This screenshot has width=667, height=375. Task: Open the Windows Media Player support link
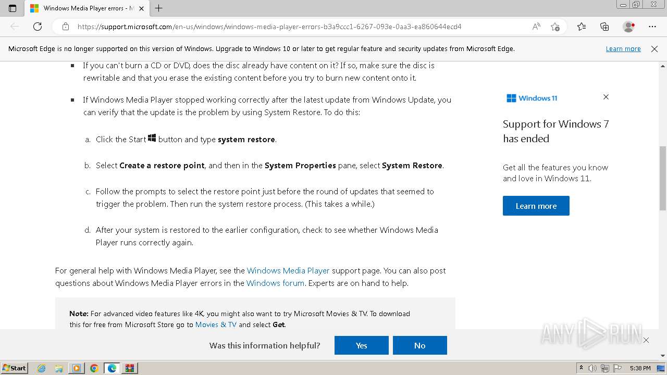(x=288, y=271)
